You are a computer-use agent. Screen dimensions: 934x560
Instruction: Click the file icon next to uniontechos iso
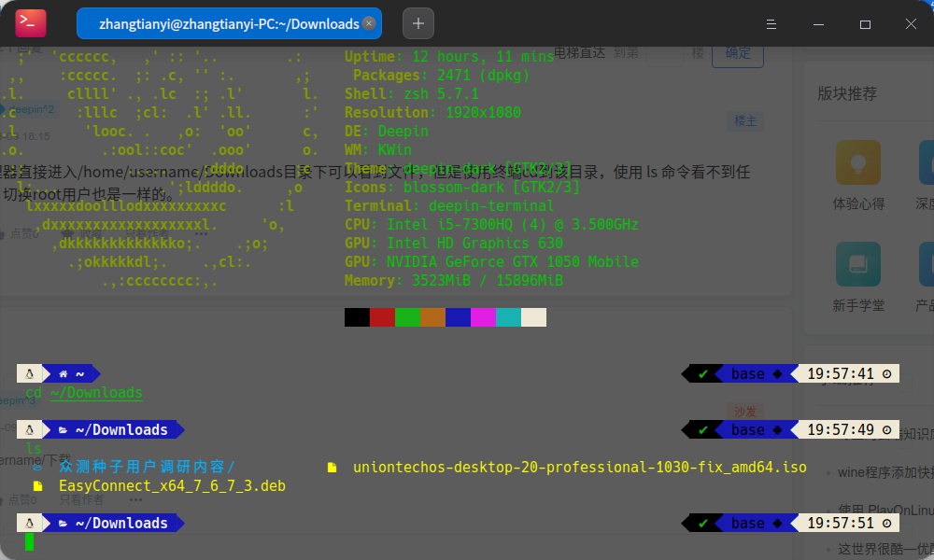(332, 468)
